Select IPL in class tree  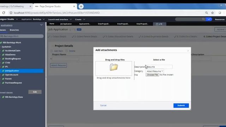click(x=6, y=67)
